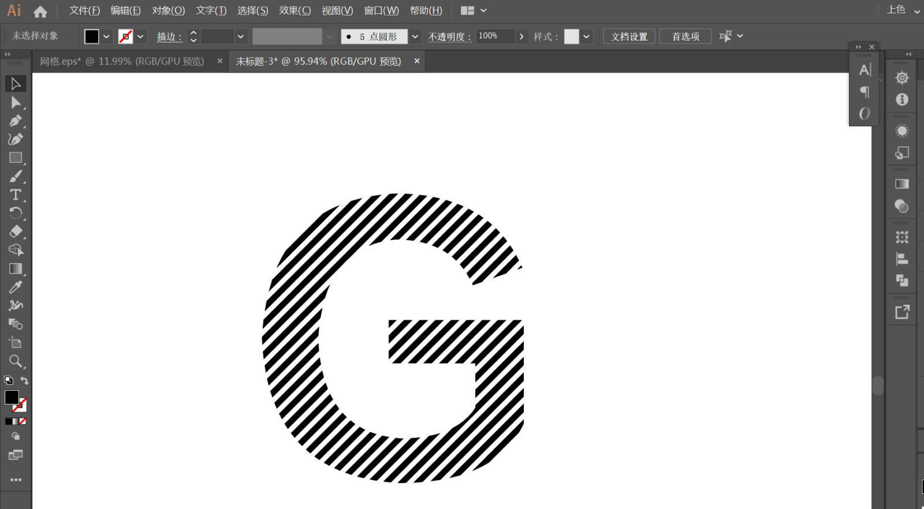Screen dimensions: 924x509
Task: Select the Gradient tool
Action: pyautogui.click(x=16, y=268)
